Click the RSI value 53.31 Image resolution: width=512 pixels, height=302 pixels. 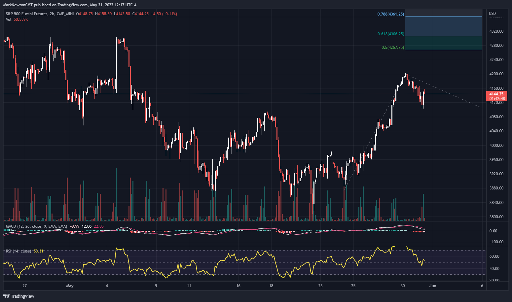pyautogui.click(x=38, y=251)
